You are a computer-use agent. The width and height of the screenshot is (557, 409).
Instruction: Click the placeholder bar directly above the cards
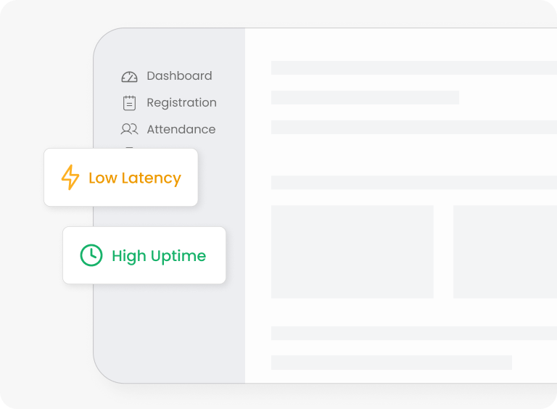pos(413,182)
